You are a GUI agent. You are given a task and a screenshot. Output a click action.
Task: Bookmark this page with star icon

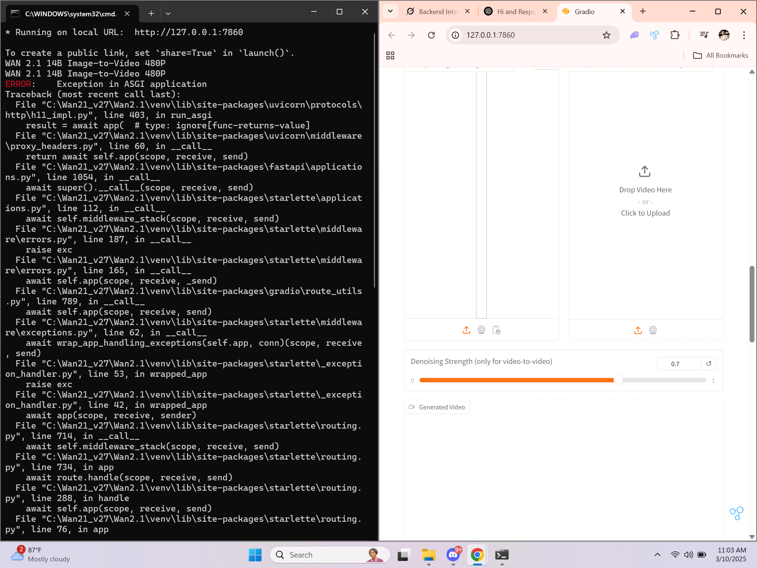coord(606,35)
